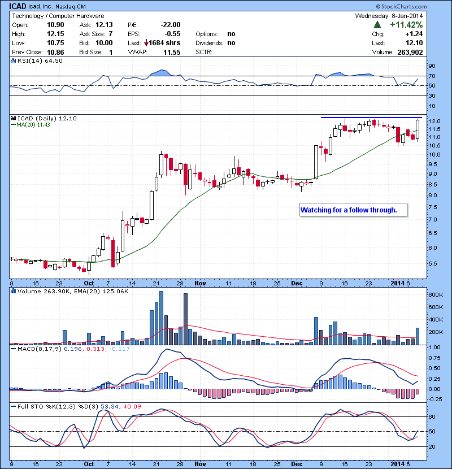Click the 'Nov' label below the price chart
The width and height of the screenshot is (452, 469).
tap(200, 283)
